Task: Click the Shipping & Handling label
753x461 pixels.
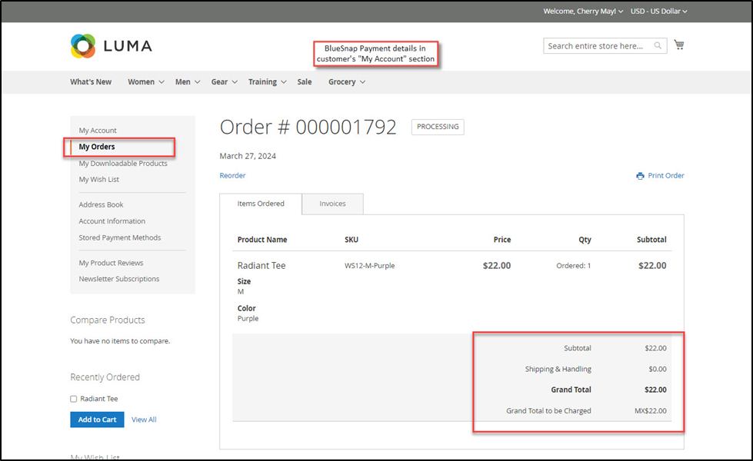Action: pyautogui.click(x=558, y=370)
